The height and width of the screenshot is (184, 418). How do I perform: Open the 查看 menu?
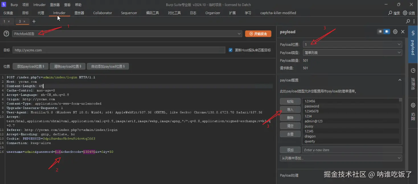[x=67, y=5]
